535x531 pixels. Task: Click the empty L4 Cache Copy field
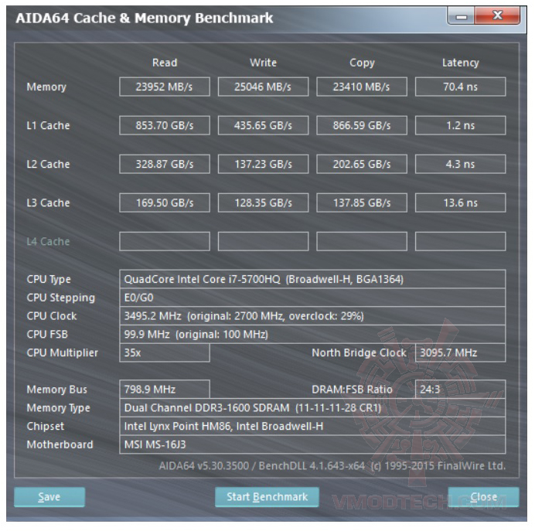pos(362,241)
